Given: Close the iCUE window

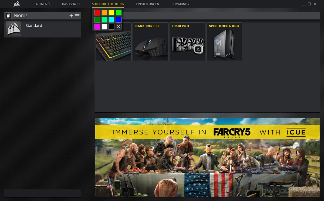Looking at the screenshot, I should 315,4.
